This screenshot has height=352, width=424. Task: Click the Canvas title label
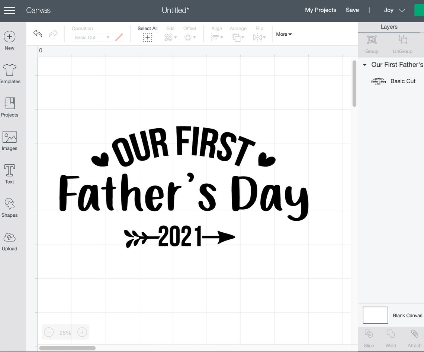[38, 10]
